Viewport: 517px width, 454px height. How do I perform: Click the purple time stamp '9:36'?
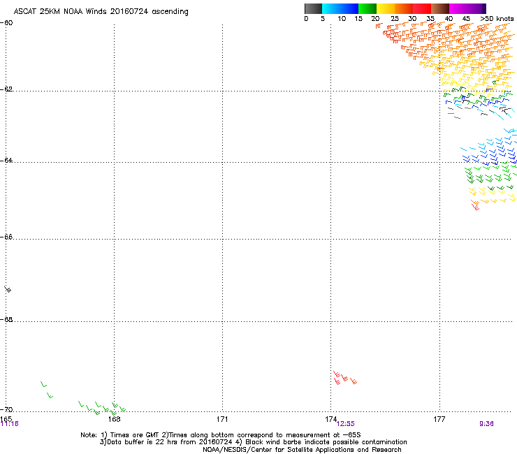coord(486,424)
